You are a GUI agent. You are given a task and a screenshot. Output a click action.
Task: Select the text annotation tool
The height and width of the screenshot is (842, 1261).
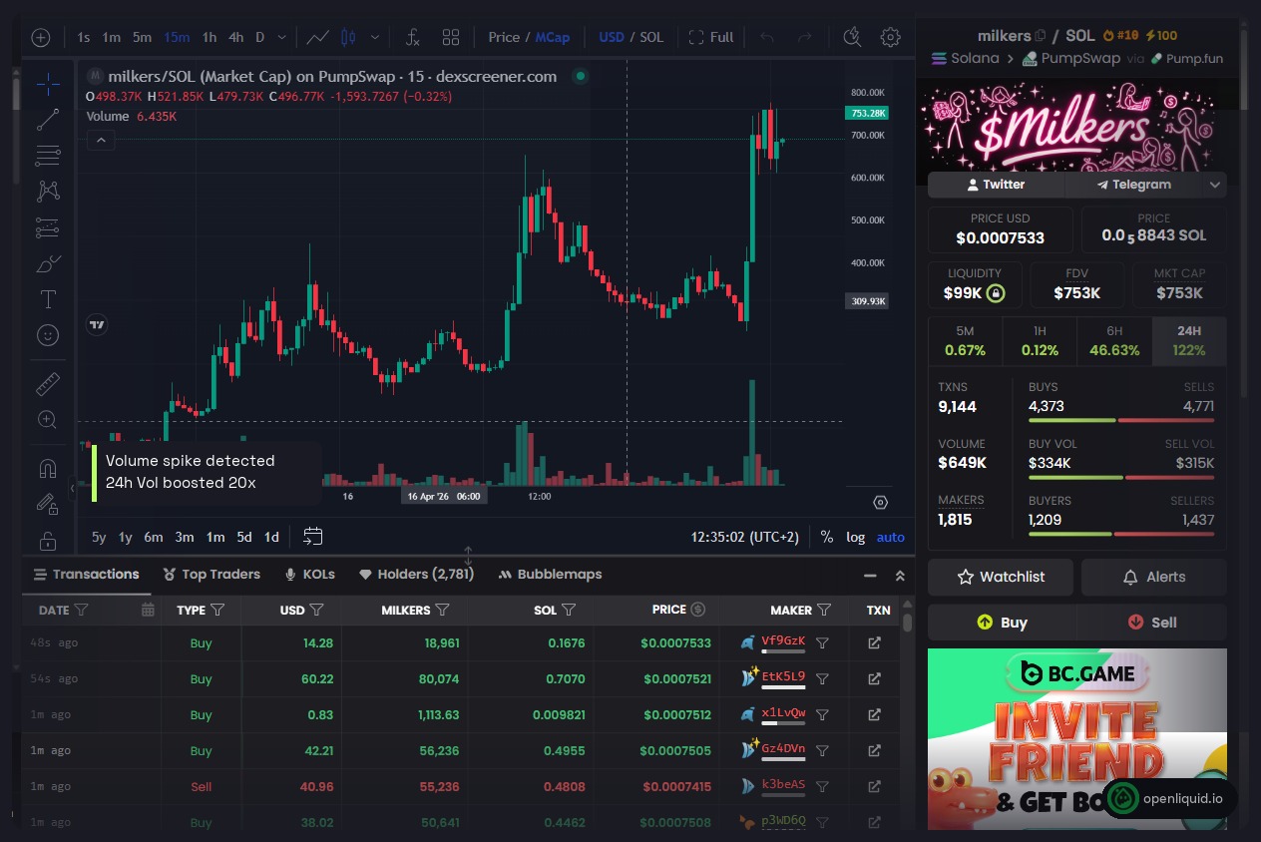pos(48,299)
